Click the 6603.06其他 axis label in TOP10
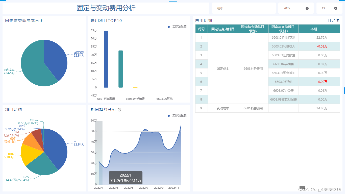The height and width of the screenshot is (194, 345). [x=164, y=99]
